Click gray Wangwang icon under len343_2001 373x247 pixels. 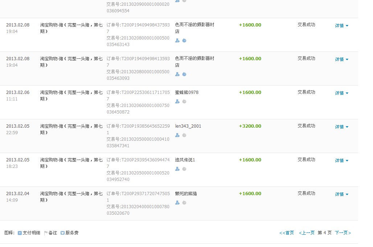(x=184, y=135)
